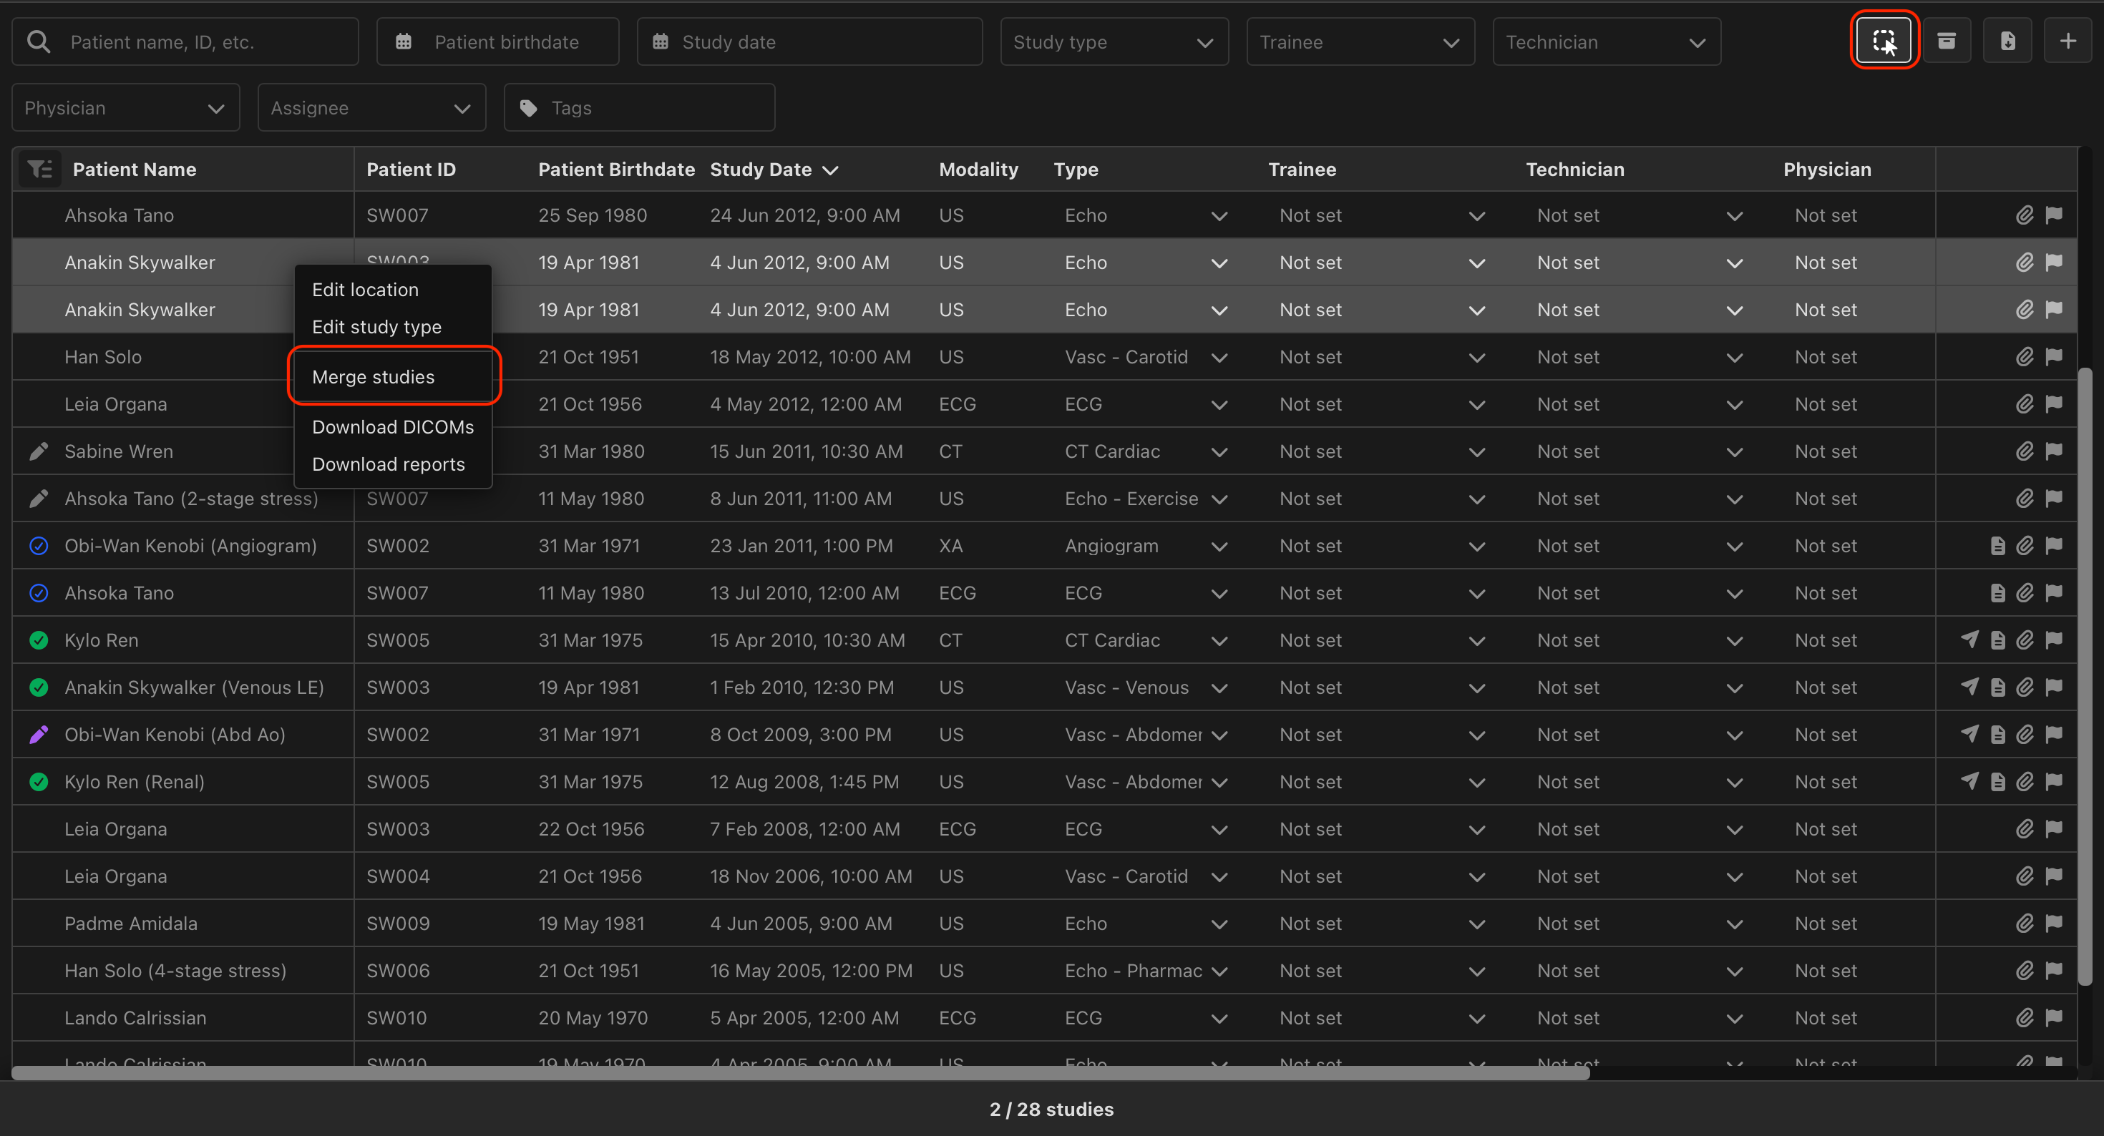The image size is (2104, 1136).
Task: Click the Patient Birthdate column header
Action: tap(617, 169)
